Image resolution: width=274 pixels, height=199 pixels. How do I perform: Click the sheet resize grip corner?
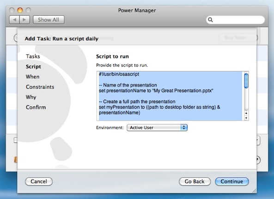pos(255,191)
